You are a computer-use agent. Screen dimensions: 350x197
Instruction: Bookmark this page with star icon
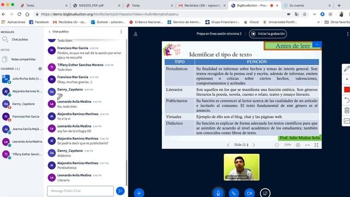point(305,14)
